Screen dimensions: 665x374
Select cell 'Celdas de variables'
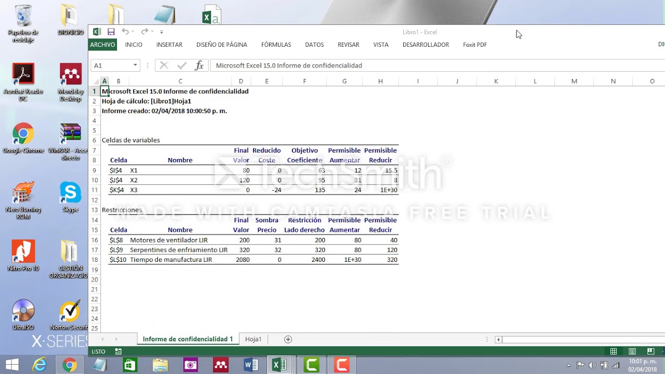131,140
